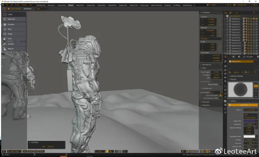This screenshot has height=157, width=259.
Task: Click the eyedropper beside Lock to Object
Action: point(221,93)
